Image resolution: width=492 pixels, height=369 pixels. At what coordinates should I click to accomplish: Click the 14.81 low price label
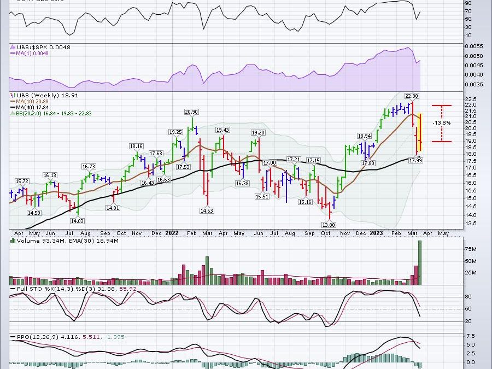tap(113, 208)
